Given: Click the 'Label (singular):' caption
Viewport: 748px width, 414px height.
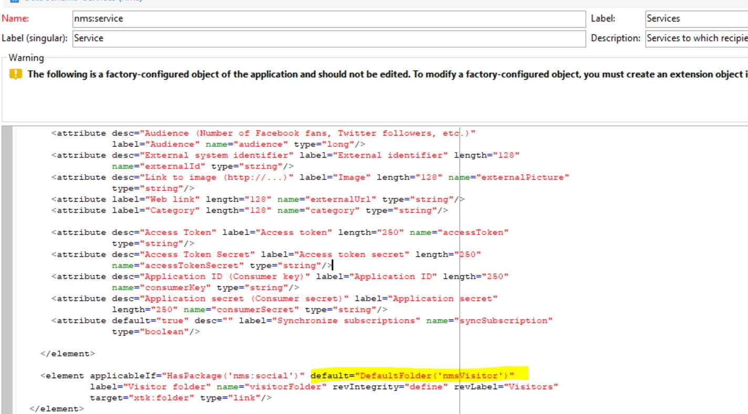Looking at the screenshot, I should pyautogui.click(x=35, y=38).
